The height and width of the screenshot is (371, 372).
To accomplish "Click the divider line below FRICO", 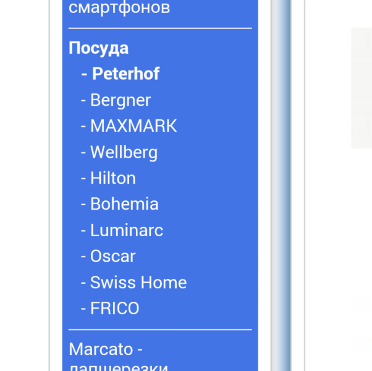I will (x=160, y=330).
